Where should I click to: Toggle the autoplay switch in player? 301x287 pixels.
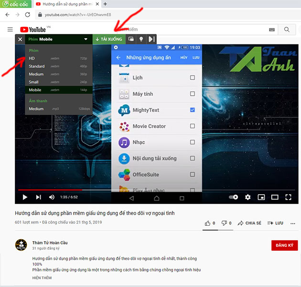pos(234,197)
